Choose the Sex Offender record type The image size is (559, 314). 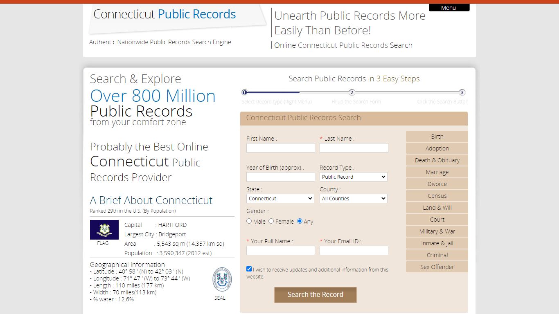click(437, 267)
